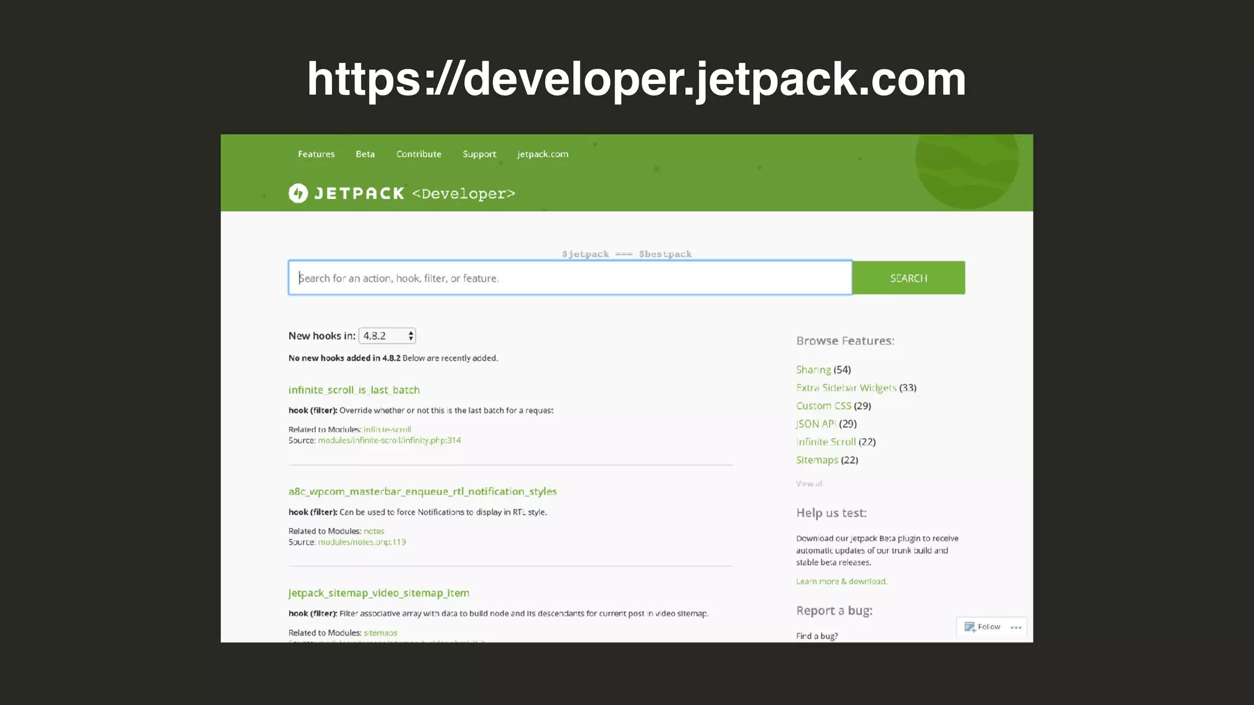Visit jetpack.com from the top navigation
1254x705 pixels.
543,154
